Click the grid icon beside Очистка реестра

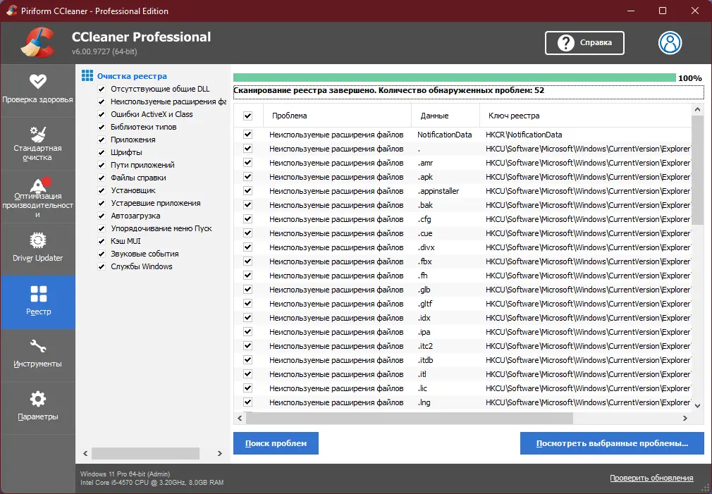(x=87, y=75)
